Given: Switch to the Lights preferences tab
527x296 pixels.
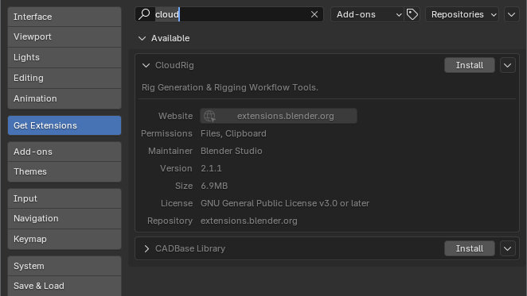Looking at the screenshot, I should click(x=64, y=57).
